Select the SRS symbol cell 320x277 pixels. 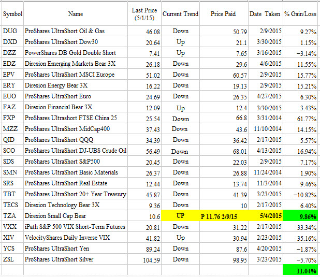pos(12,183)
